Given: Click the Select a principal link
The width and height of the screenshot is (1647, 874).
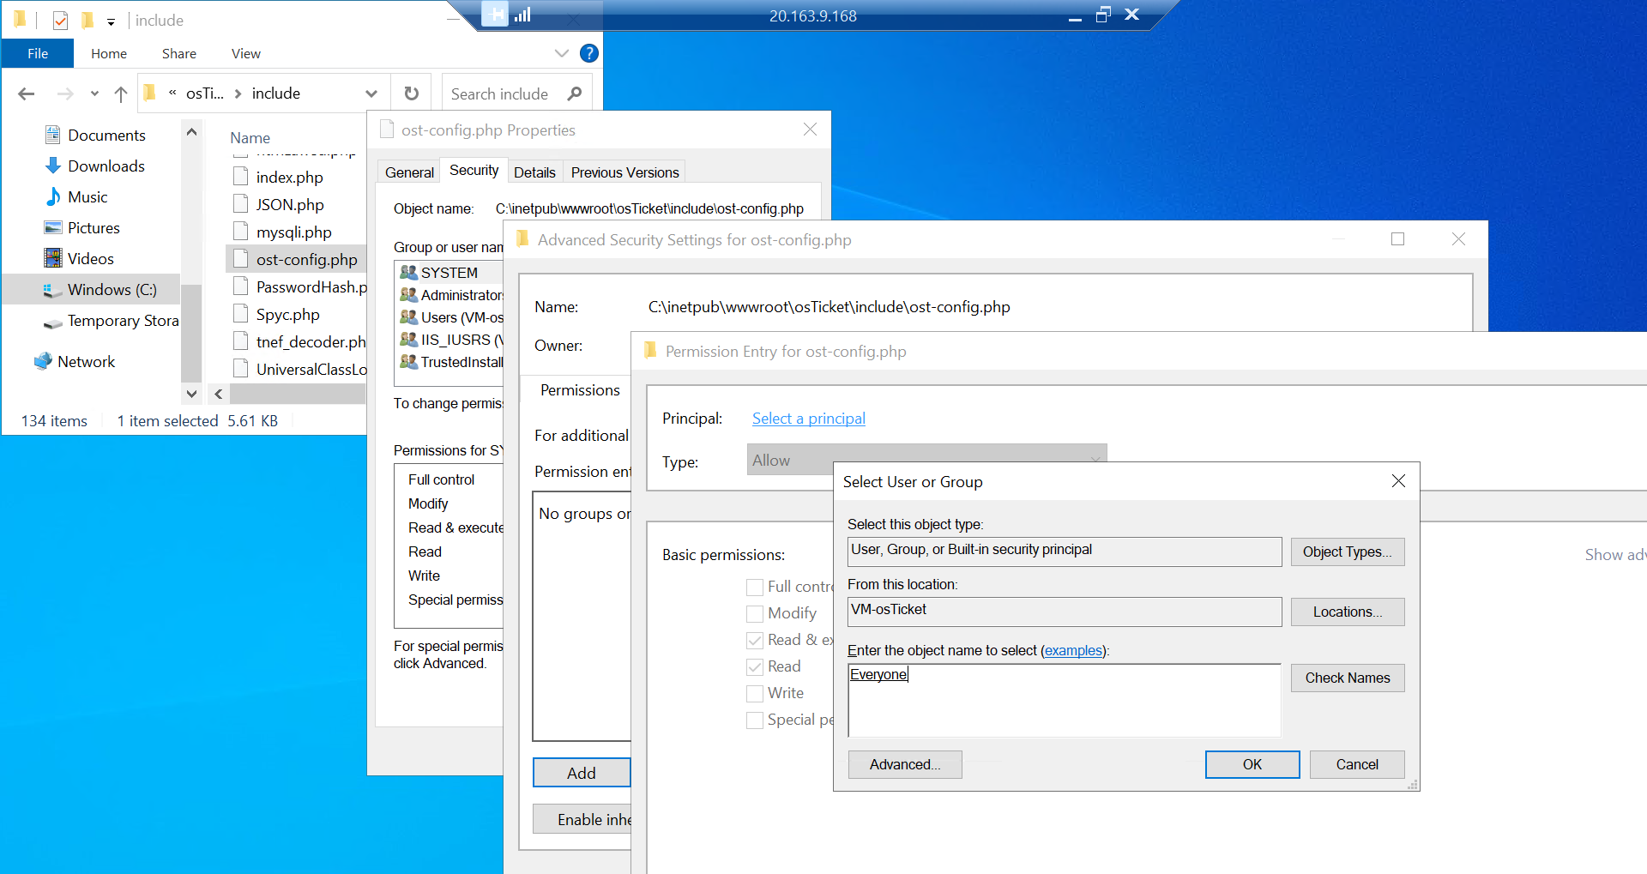Looking at the screenshot, I should 807,419.
